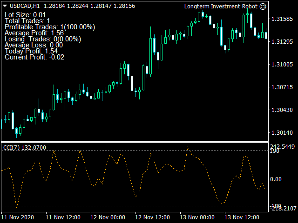298x223 pixels.
Task: Click the 'Average Profit: 1.56' line
Action: 34,33
